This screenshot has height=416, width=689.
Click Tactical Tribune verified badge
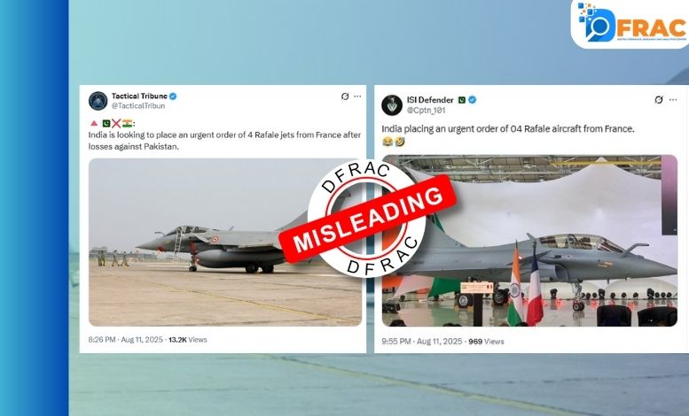[173, 96]
